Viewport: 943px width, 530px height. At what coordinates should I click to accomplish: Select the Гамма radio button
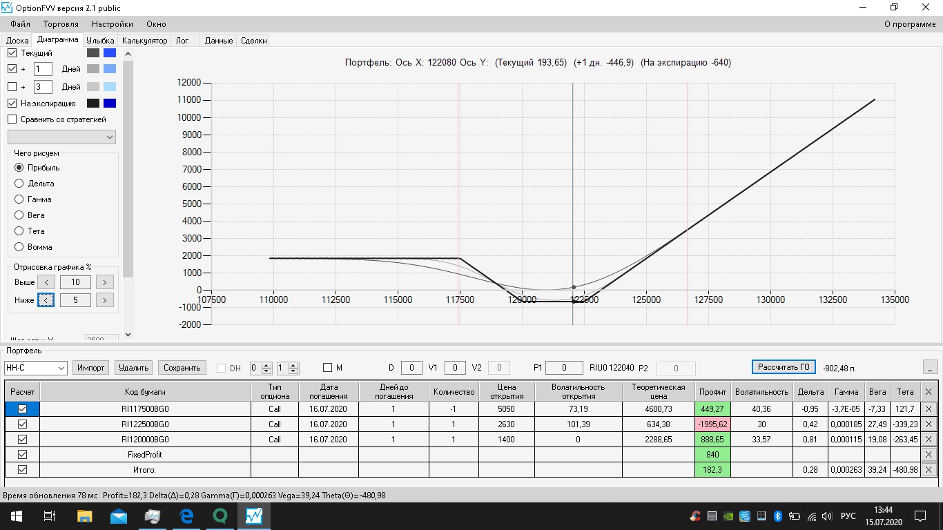point(19,199)
